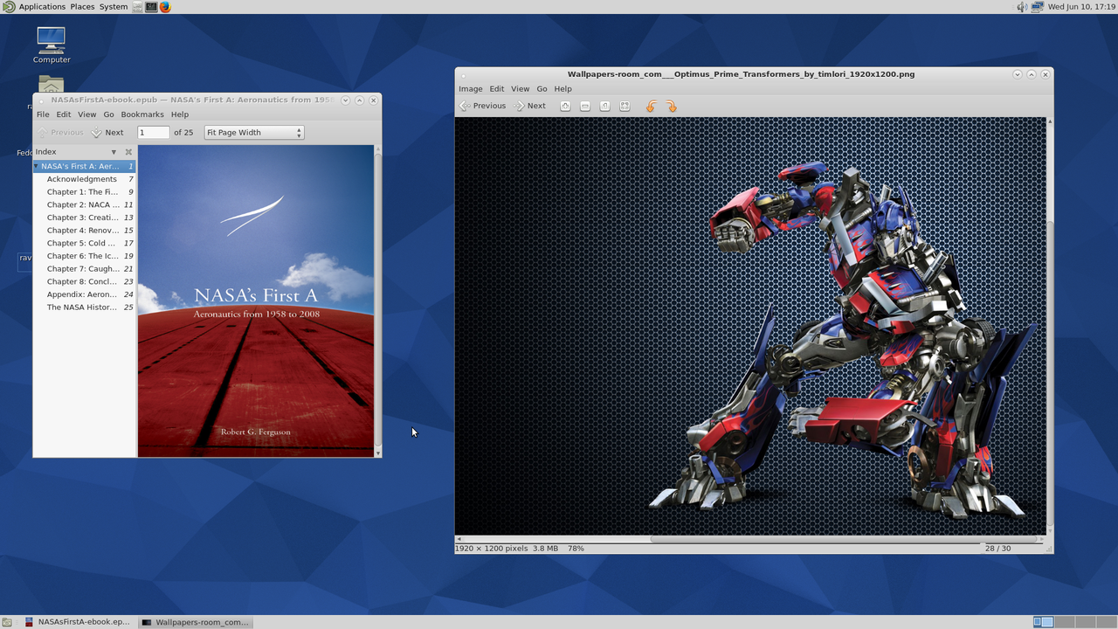Viewport: 1118px width, 629px height.
Task: Click the fit image to window icon
Action: [625, 106]
